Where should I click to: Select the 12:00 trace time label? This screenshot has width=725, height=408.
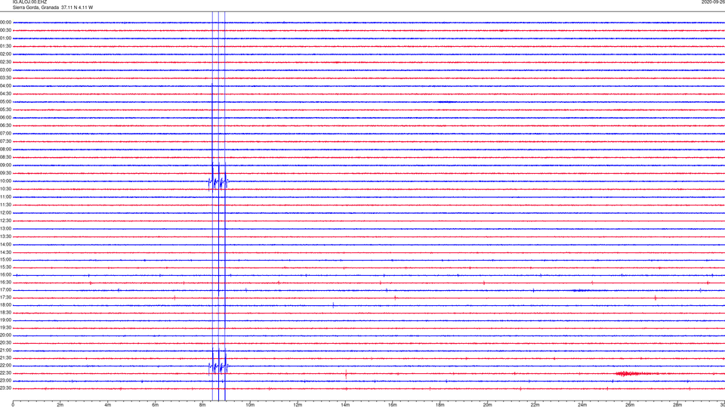6,213
